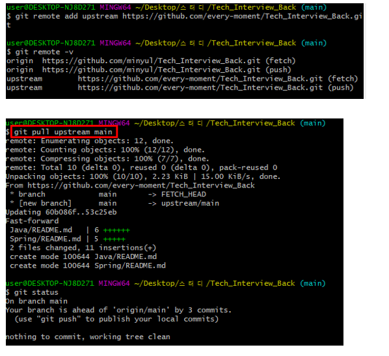Viewport: 389px width, 356px height.
Task: Click create mode 100644 Spring/README.md line
Action: 88,266
